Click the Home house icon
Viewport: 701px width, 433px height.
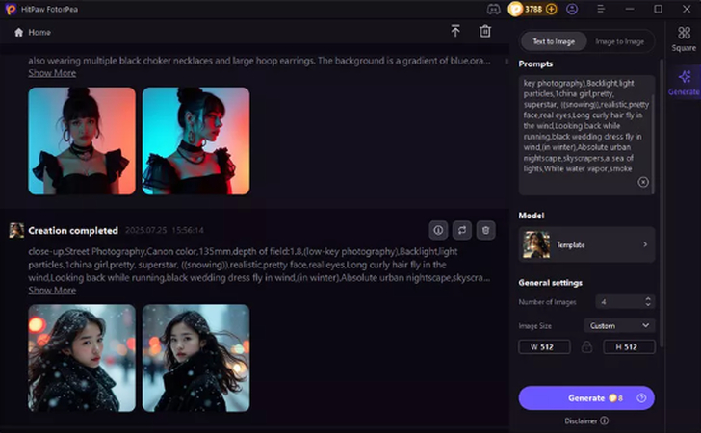click(19, 32)
